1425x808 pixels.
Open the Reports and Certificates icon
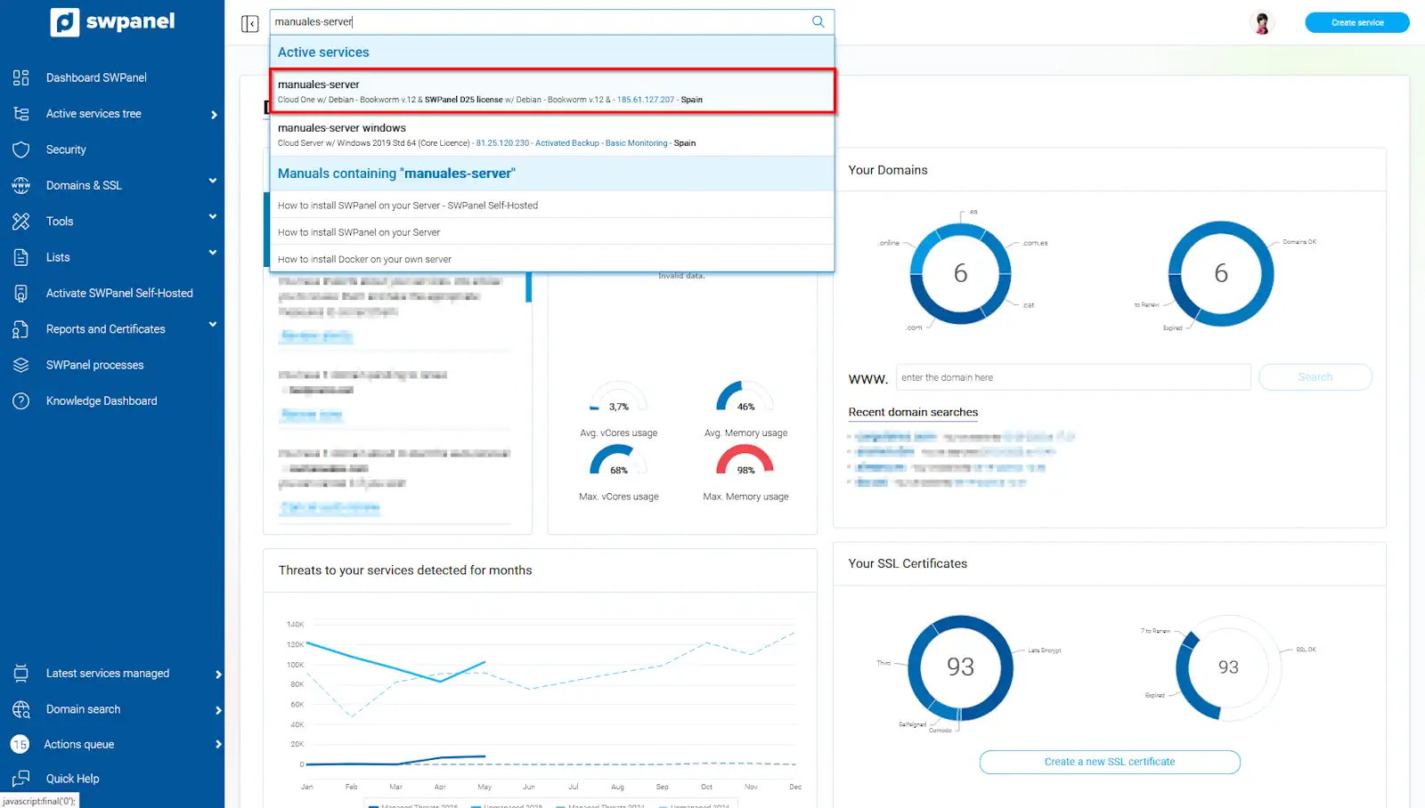pos(21,329)
